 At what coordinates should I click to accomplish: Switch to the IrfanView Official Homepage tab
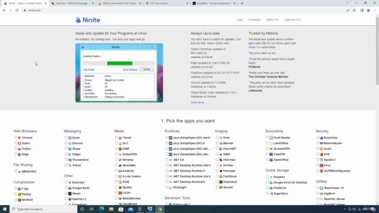point(72,4)
